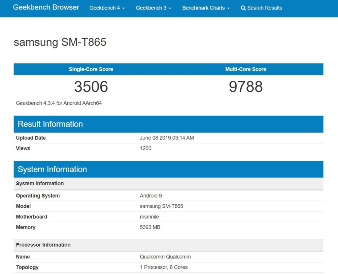Select the single-core score value 3506
Image resolution: width=338 pixels, height=274 pixels.
pyautogui.click(x=91, y=86)
